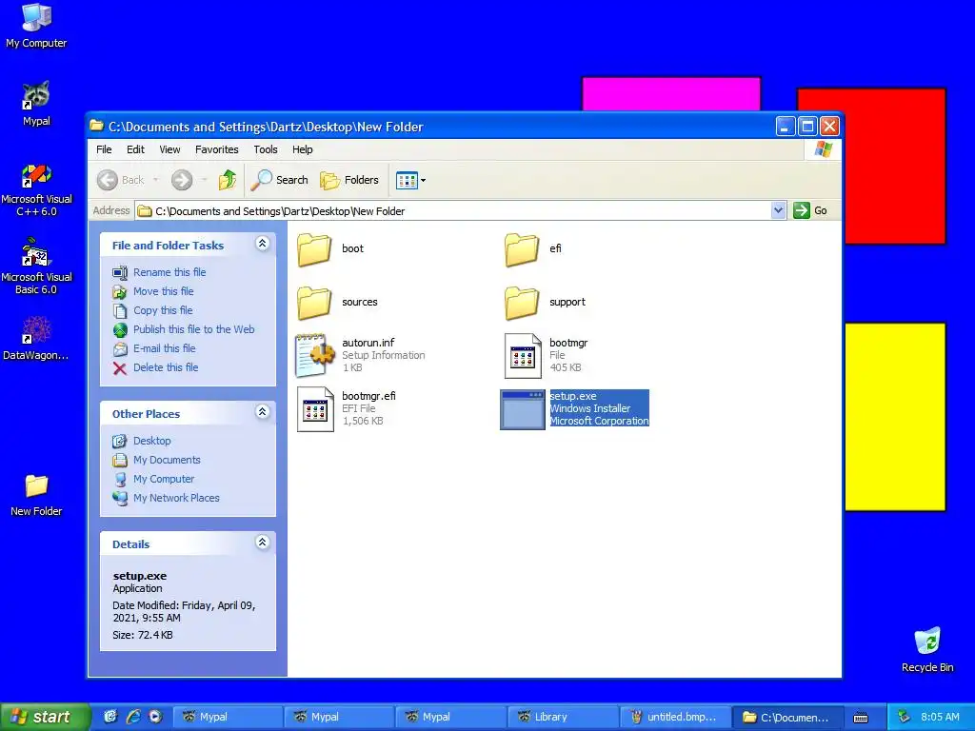Switch to C:\Documen... taskbar button
This screenshot has height=731, width=975.
tap(787, 717)
